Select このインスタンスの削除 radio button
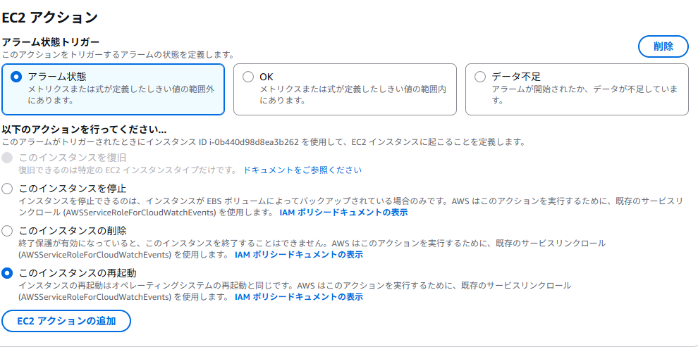The width and height of the screenshot is (698, 347). (x=7, y=231)
